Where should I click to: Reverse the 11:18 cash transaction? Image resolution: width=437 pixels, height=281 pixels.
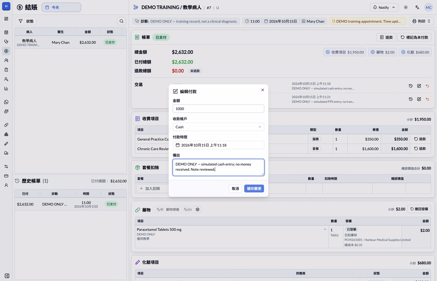click(427, 86)
